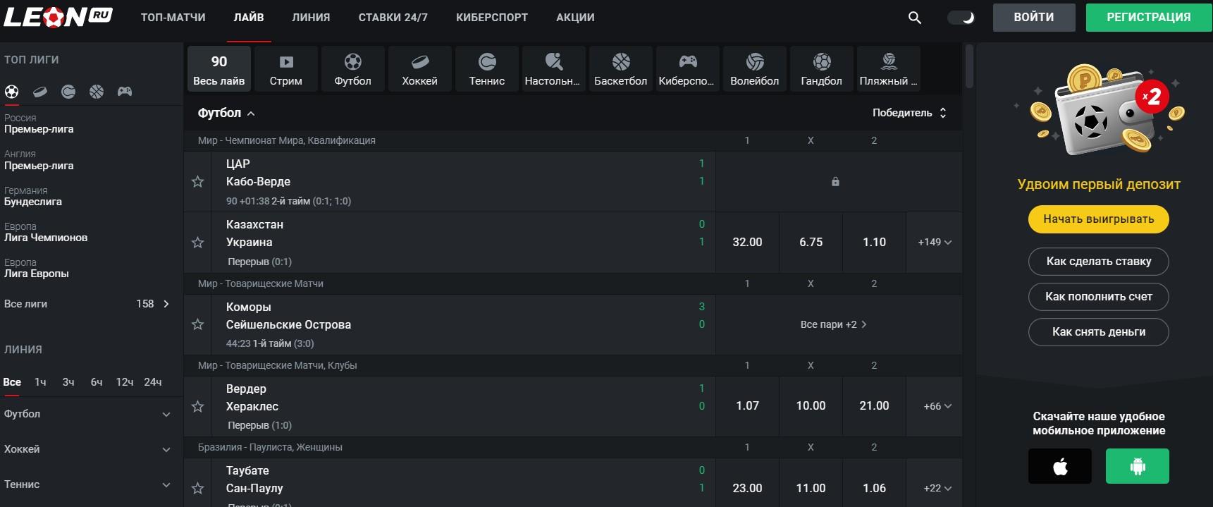
Task: Filter live events by Волейбол tile
Action: [x=755, y=69]
